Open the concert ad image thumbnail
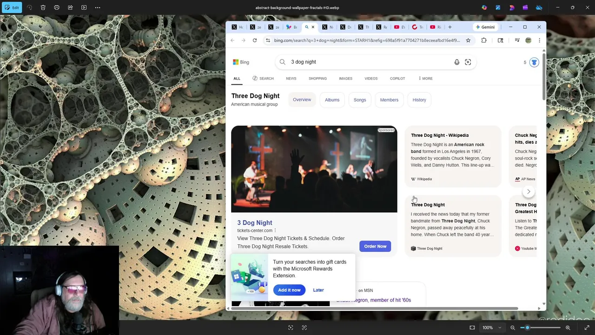Screen dimensions: 595x335 (314, 169)
